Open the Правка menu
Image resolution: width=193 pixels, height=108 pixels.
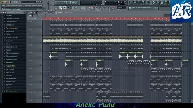(8, 5)
